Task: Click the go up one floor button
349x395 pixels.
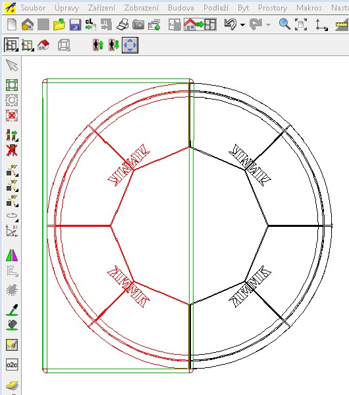Action: coord(98,45)
